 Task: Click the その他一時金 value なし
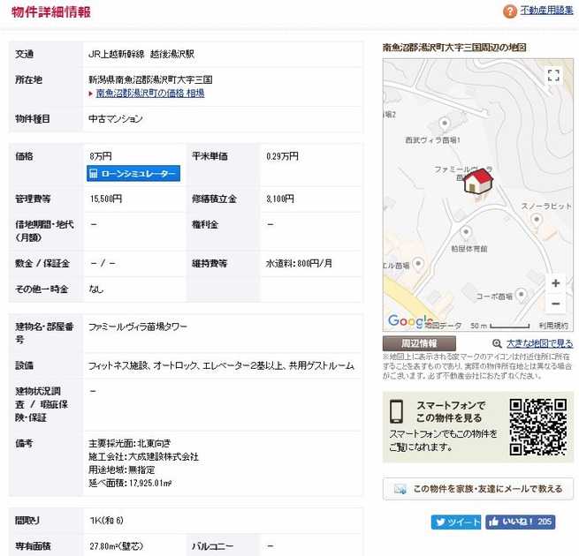[x=96, y=289]
